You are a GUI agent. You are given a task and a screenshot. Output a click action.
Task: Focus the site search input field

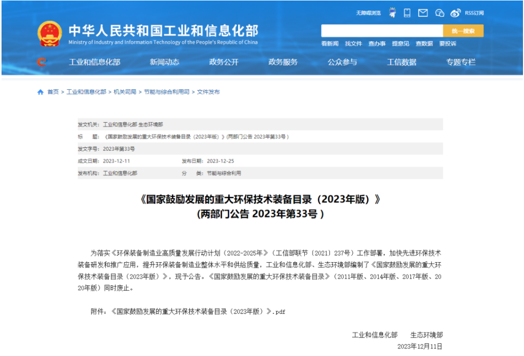(x=382, y=31)
